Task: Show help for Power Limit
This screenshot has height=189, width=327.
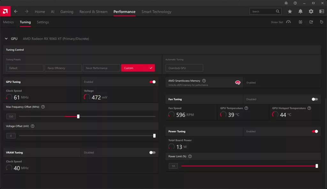Action: [x=190, y=156]
